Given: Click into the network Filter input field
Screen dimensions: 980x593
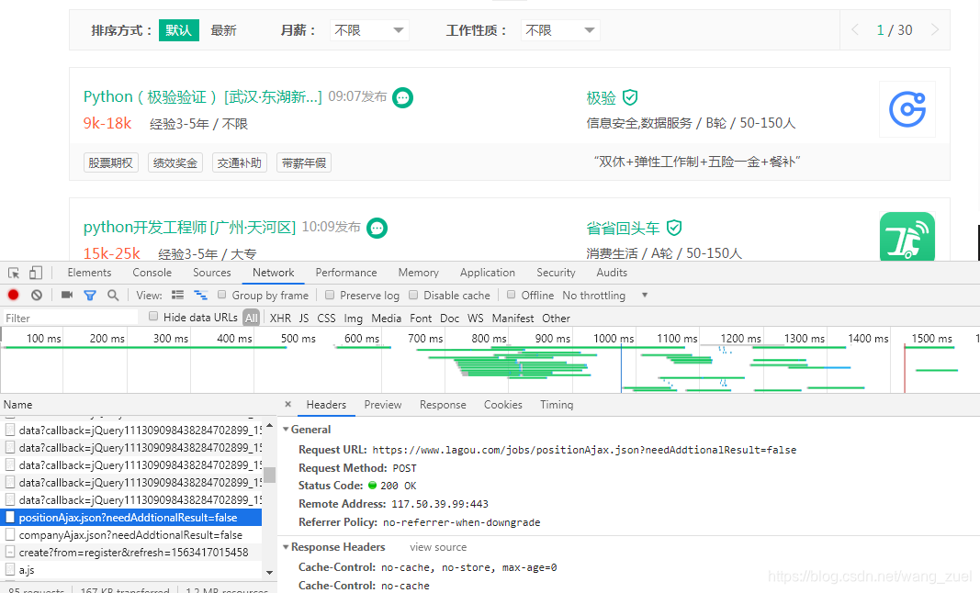Looking at the screenshot, I should (x=70, y=318).
